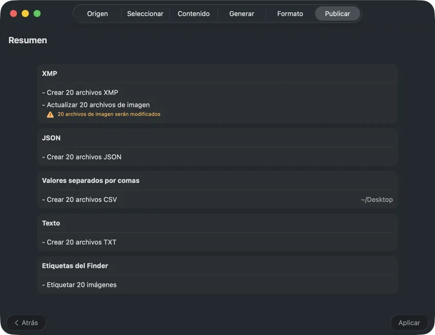
Task: Click the JSON section header
Action: 51,138
